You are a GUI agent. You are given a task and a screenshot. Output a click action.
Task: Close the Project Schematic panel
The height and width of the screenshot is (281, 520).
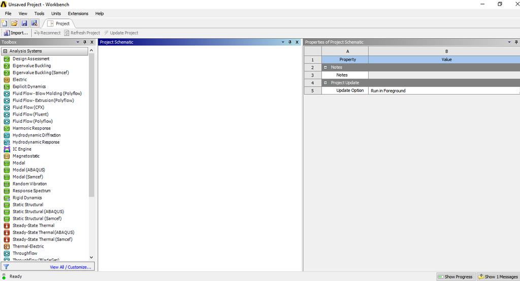(297, 42)
